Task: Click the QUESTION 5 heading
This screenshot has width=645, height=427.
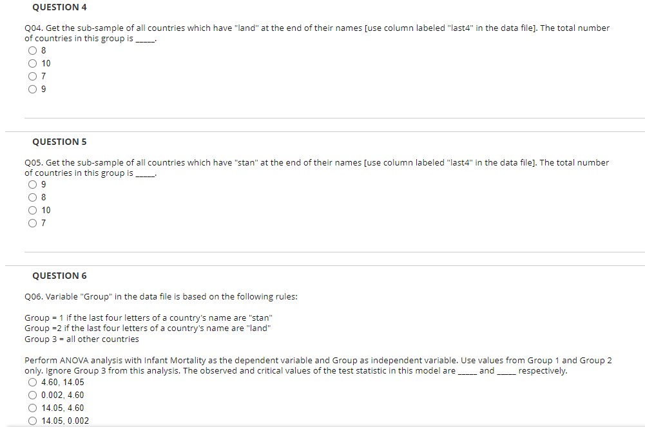Action: pyautogui.click(x=59, y=141)
